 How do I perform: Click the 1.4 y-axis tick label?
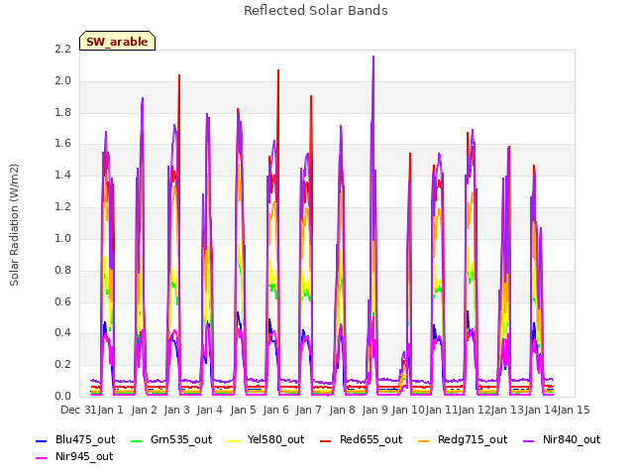pos(62,175)
